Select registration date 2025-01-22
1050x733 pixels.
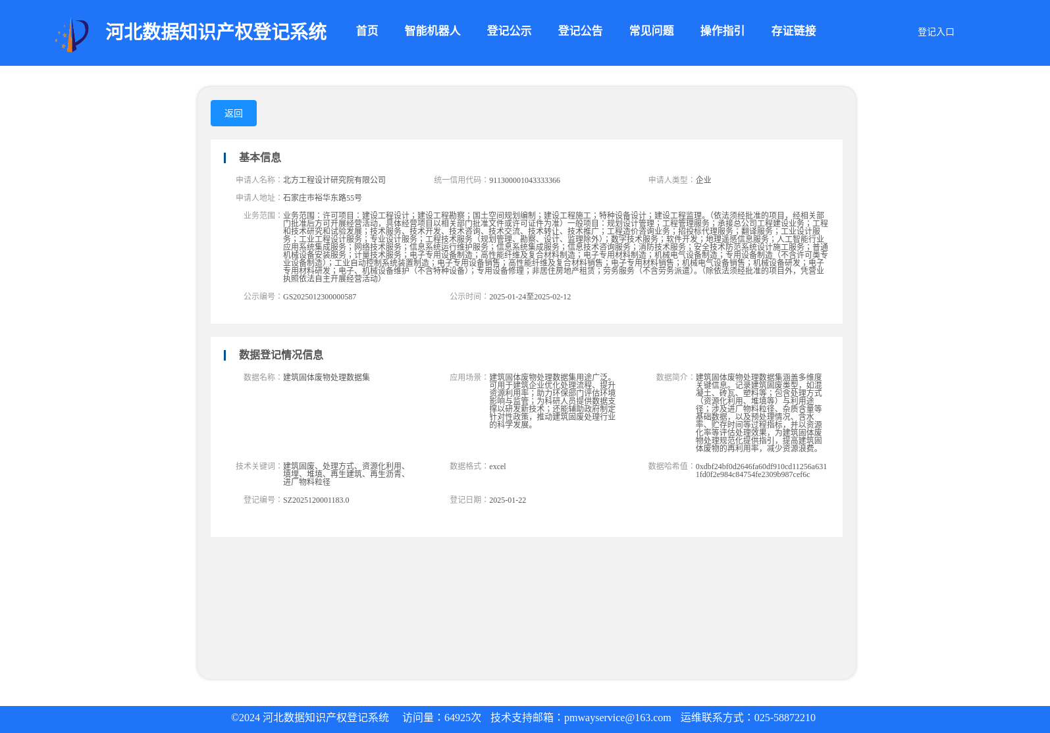point(508,500)
